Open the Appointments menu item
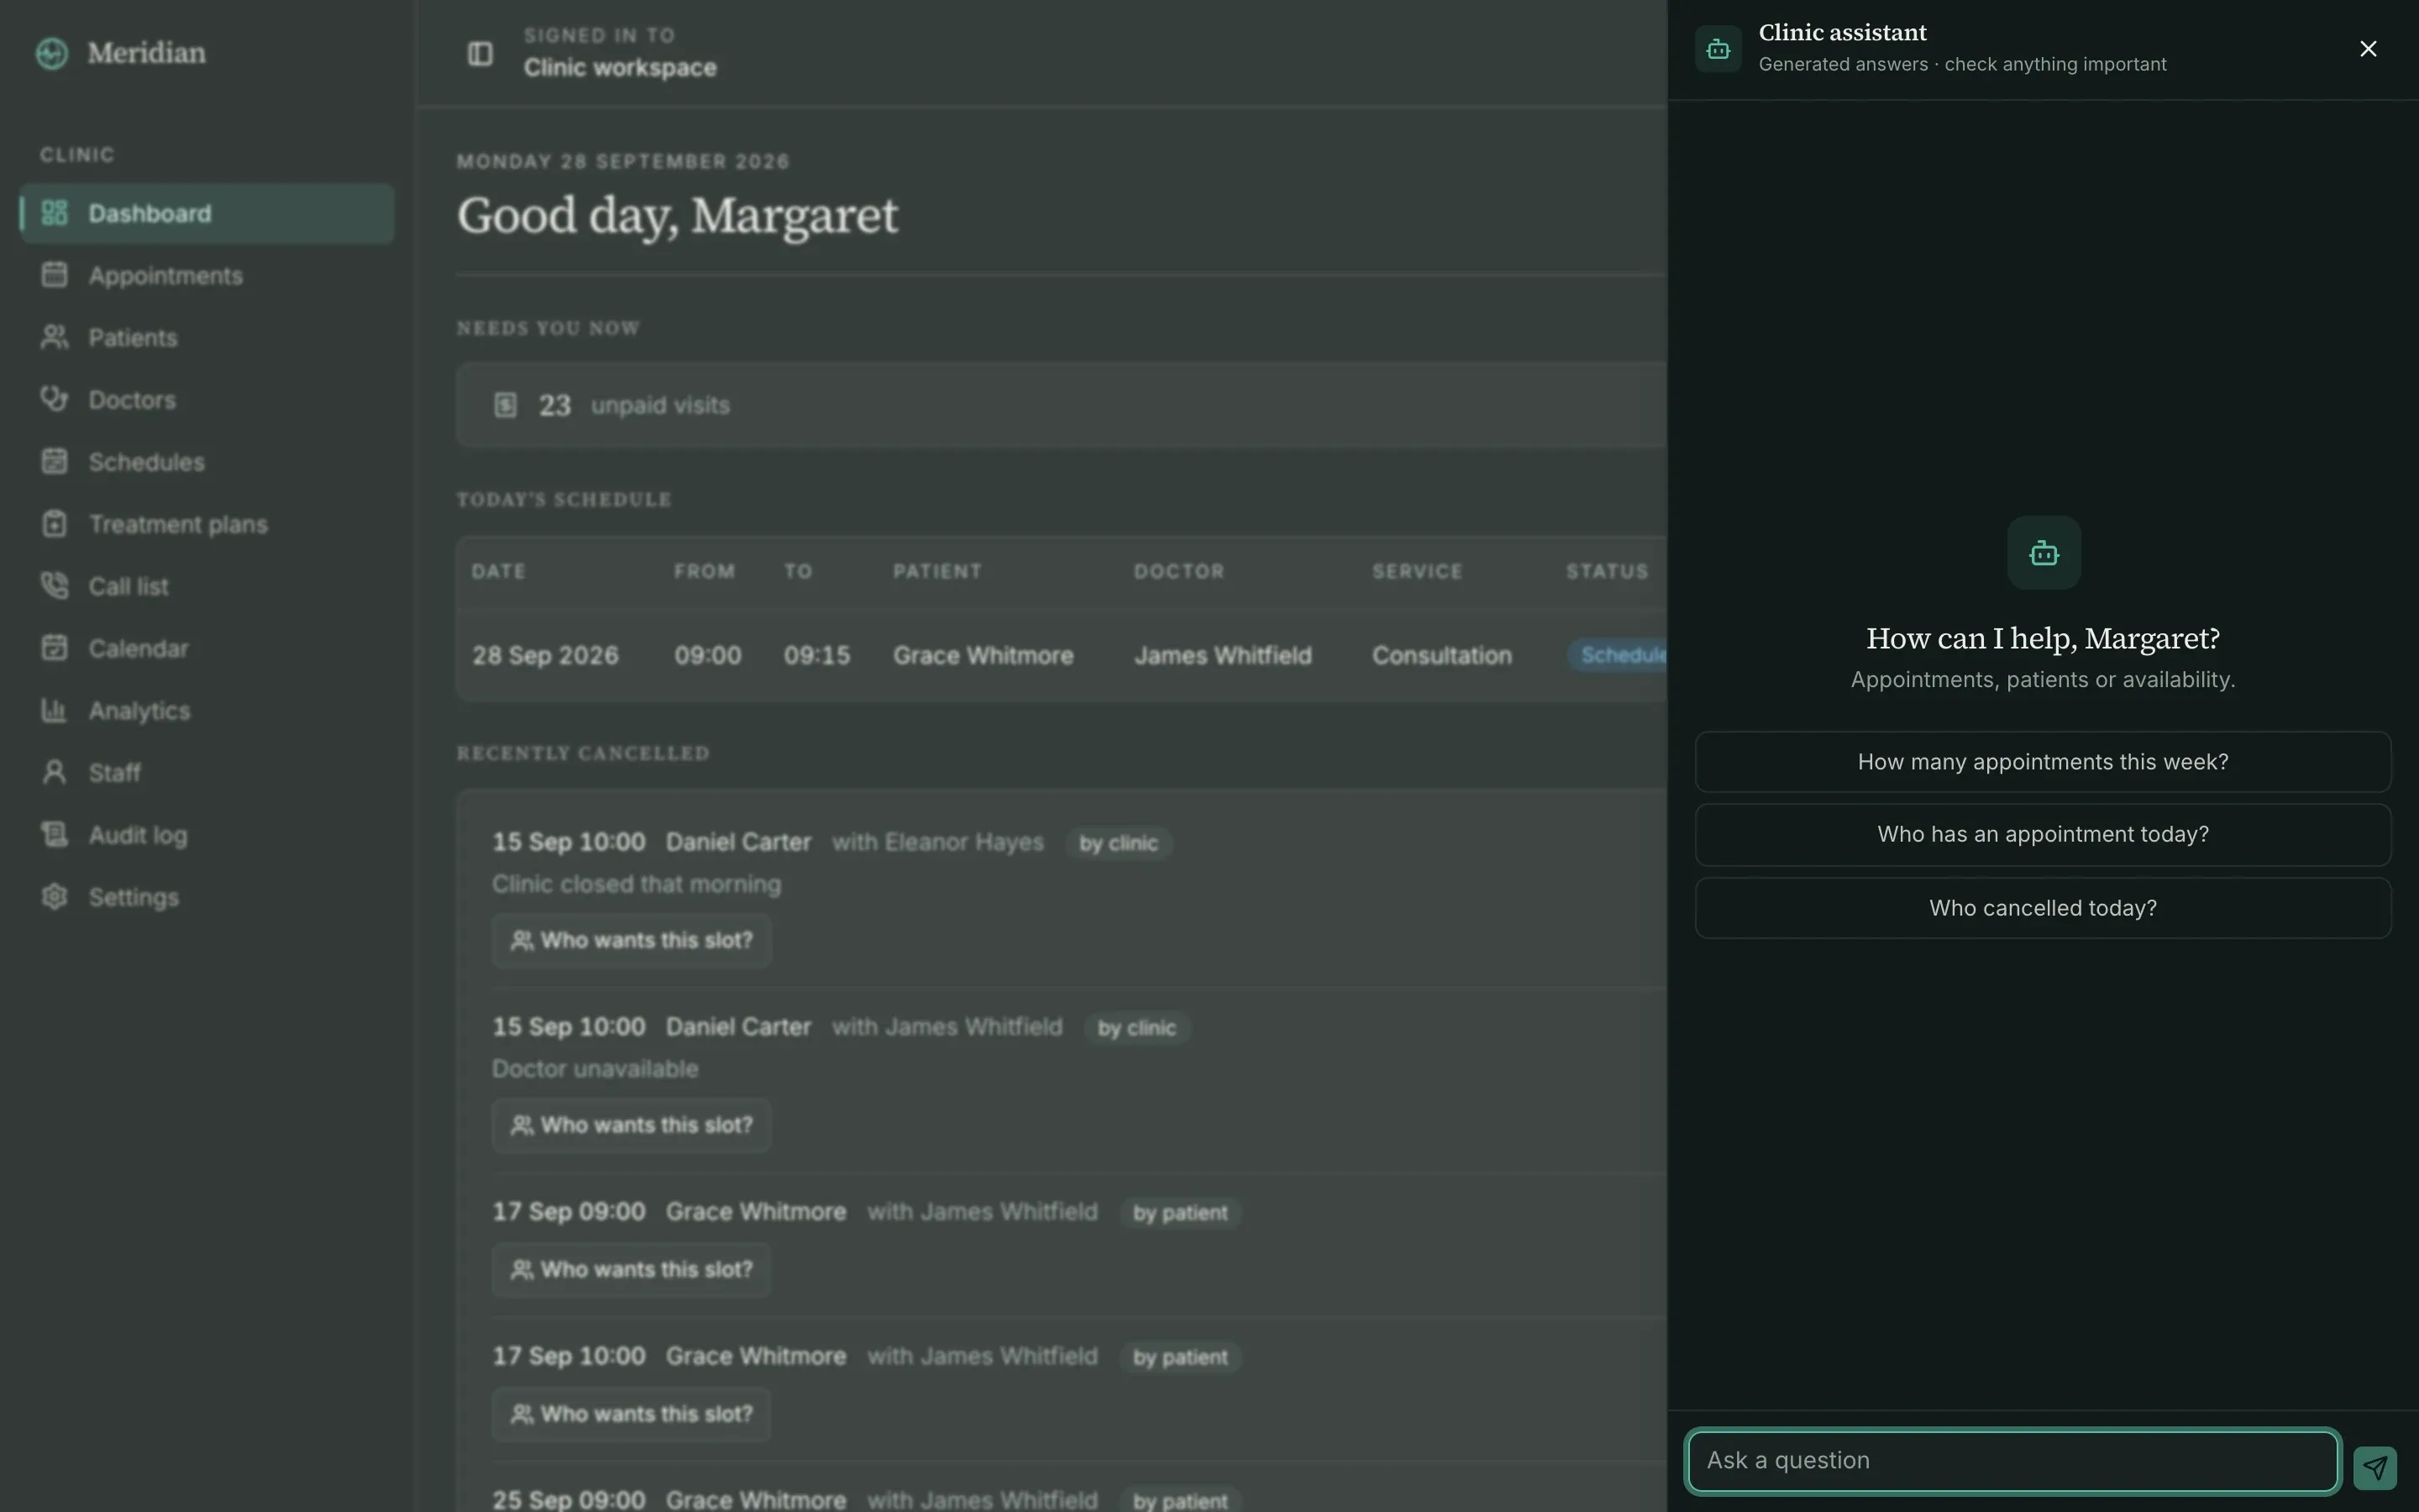The height and width of the screenshot is (1512, 2419). pos(207,275)
